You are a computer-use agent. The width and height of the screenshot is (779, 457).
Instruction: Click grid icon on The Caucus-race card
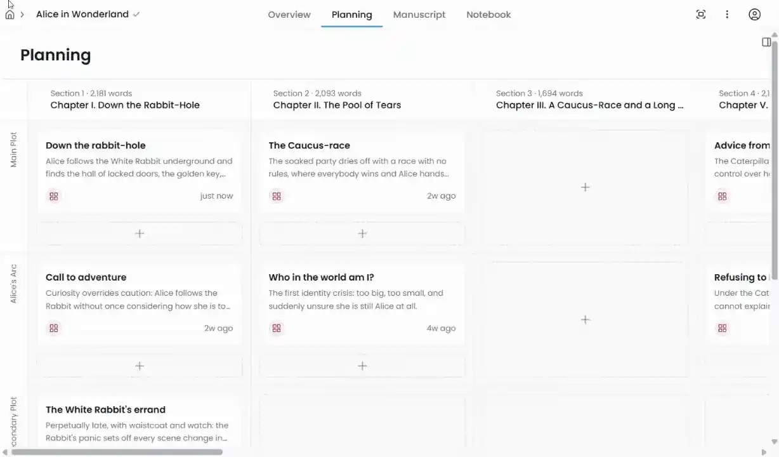277,196
